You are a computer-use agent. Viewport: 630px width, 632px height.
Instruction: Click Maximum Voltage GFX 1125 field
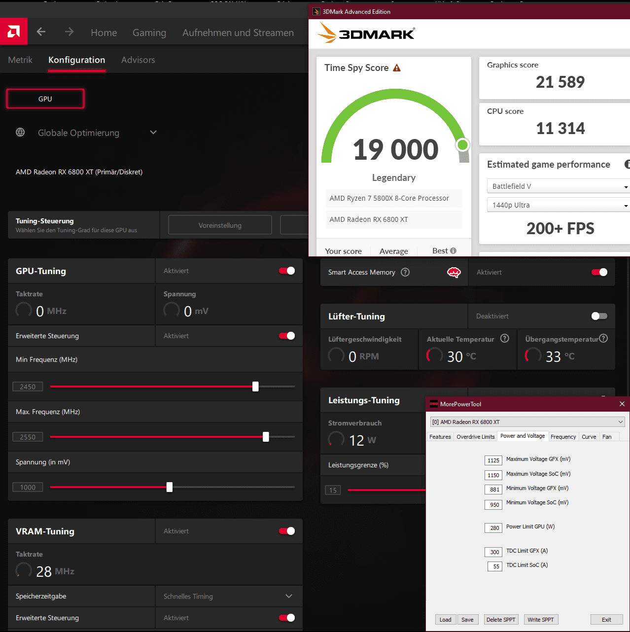[x=493, y=460]
